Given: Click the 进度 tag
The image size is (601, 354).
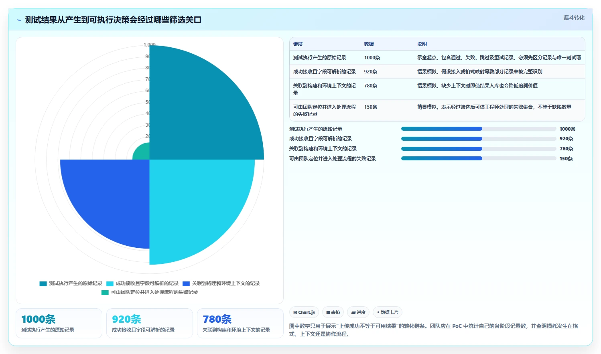Looking at the screenshot, I should coord(358,312).
